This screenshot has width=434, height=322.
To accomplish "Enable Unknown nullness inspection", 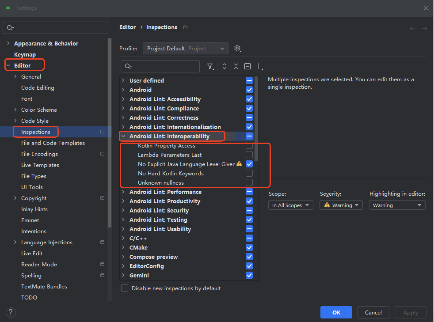I will point(249,182).
